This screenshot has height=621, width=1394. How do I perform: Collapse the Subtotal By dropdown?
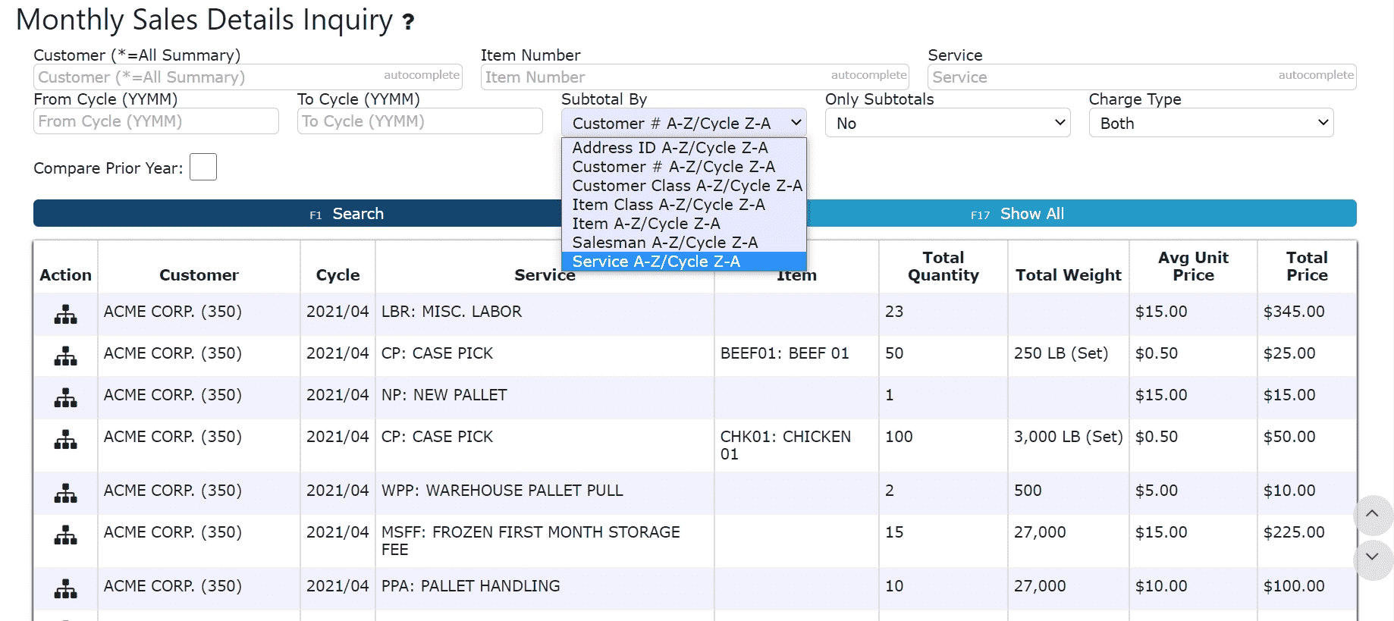(x=683, y=123)
